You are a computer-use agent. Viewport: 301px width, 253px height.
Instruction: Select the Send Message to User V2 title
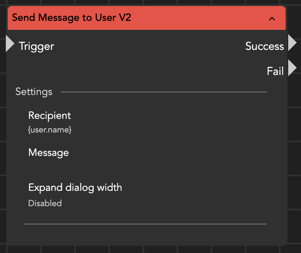coord(72,18)
